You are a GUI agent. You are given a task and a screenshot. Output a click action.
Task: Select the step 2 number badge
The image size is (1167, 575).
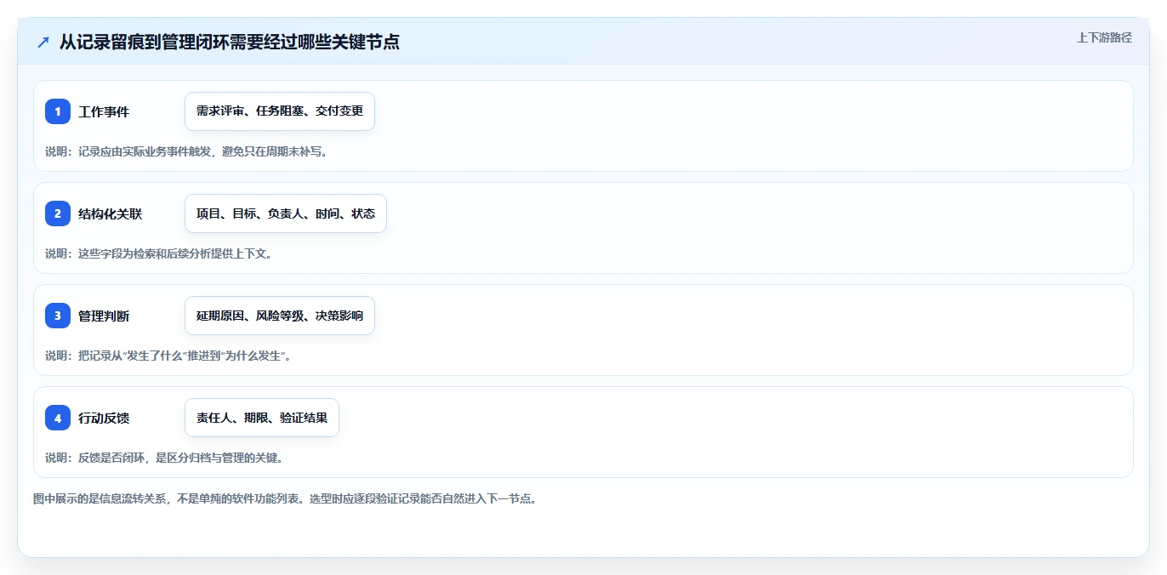(58, 213)
